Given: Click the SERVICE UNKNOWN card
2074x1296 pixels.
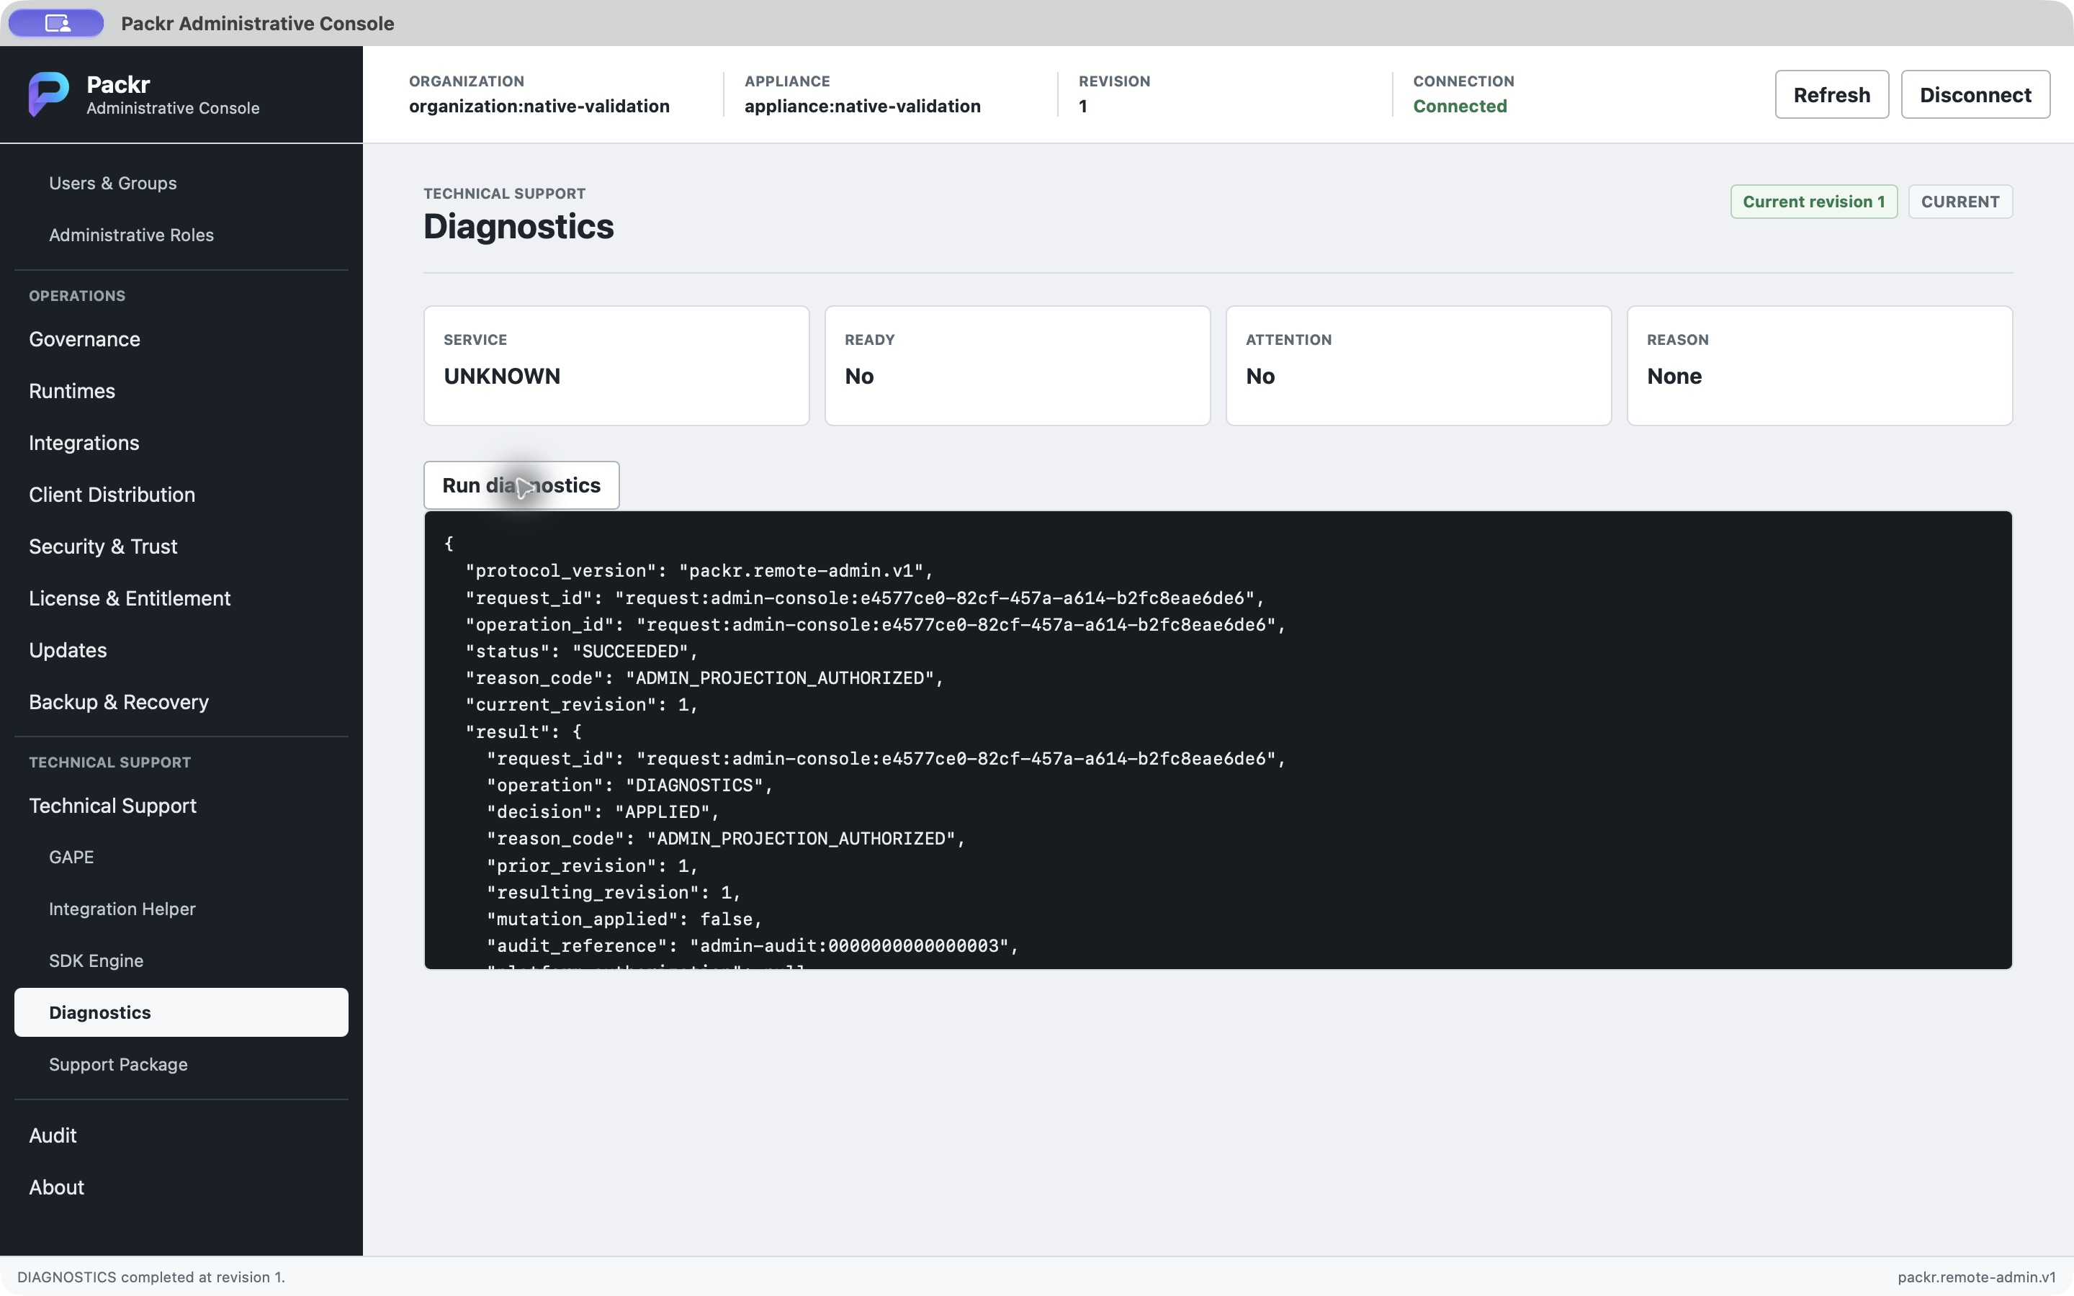Looking at the screenshot, I should tap(616, 366).
